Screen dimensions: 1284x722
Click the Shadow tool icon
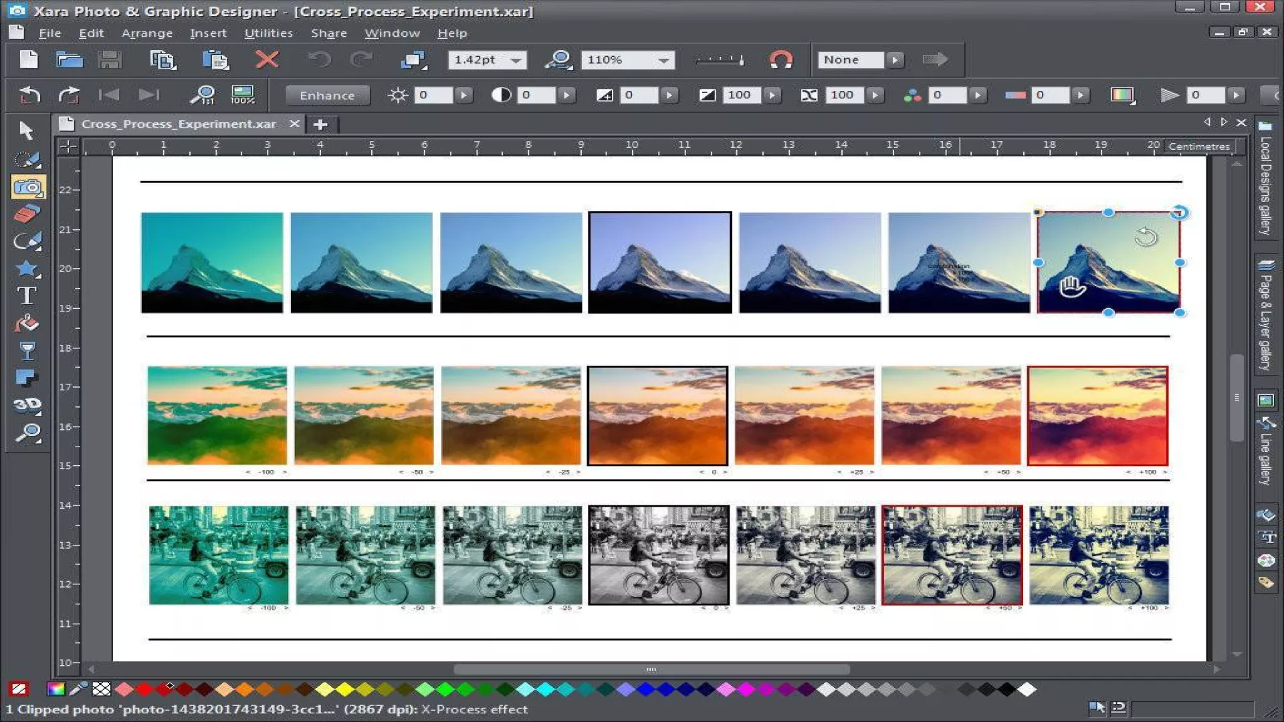(x=27, y=378)
